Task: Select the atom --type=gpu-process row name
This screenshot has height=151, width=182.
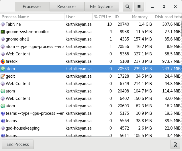Action: [x=35, y=47]
